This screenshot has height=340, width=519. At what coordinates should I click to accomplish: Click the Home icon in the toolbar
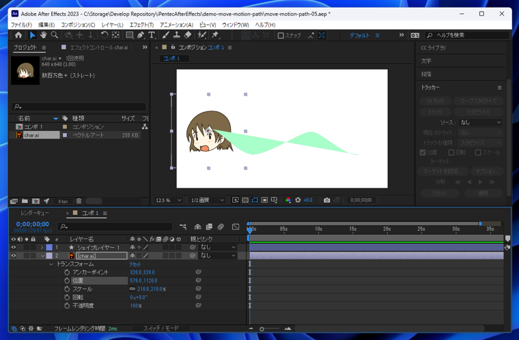coord(18,36)
